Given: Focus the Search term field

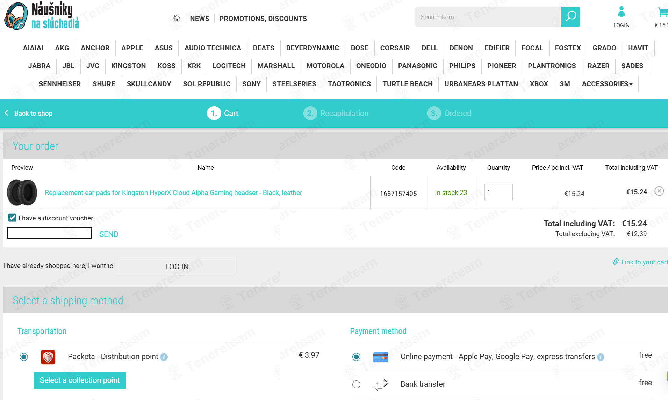Looking at the screenshot, I should click(488, 17).
